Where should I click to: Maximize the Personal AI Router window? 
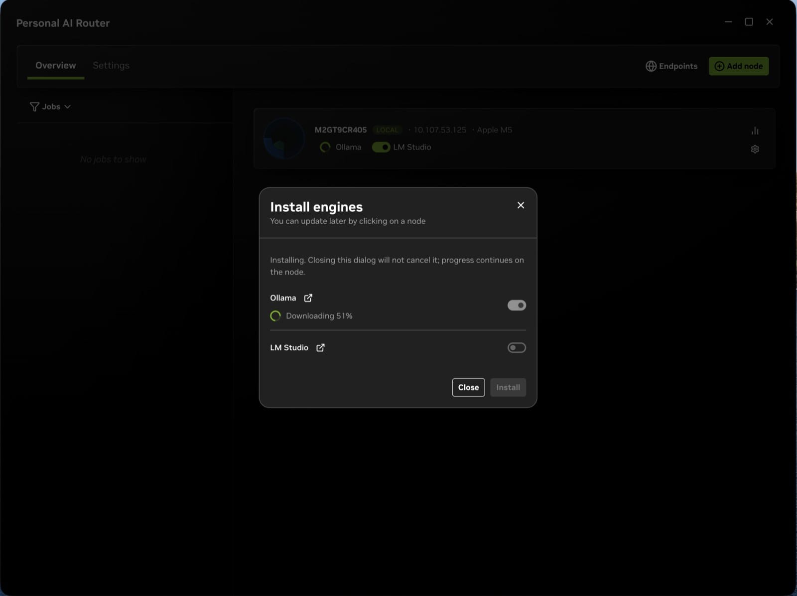click(x=749, y=22)
